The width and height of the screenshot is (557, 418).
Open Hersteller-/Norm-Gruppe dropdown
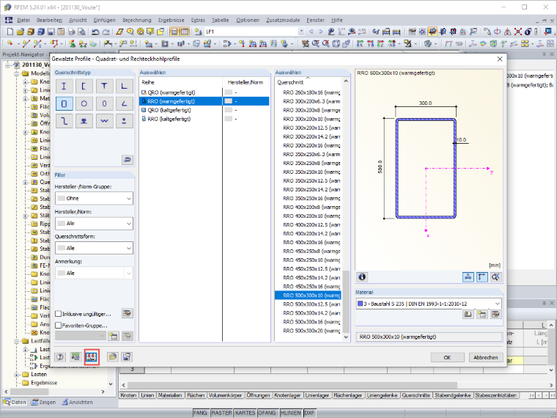click(x=94, y=198)
